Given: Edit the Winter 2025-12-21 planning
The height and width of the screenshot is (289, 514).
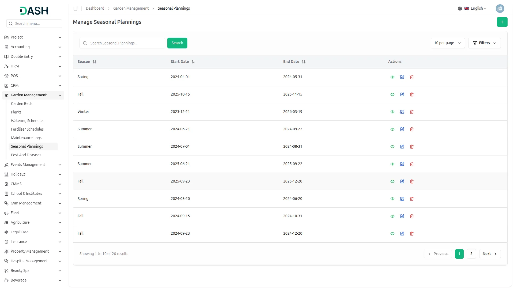Looking at the screenshot, I should click(402, 112).
